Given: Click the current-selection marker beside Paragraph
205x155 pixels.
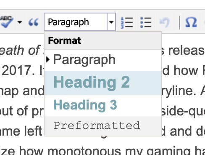Looking at the screenshot, I should 48,59.
